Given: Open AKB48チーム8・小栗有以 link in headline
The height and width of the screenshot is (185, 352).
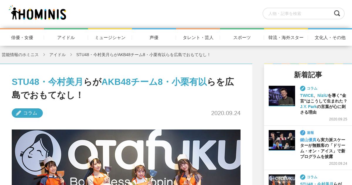Looking at the screenshot, I should tap(154, 82).
